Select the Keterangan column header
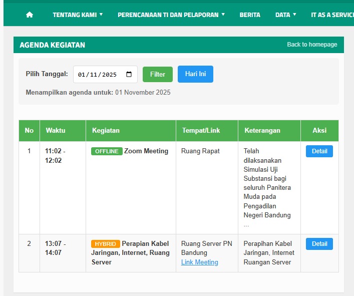The image size is (354, 296). click(262, 130)
